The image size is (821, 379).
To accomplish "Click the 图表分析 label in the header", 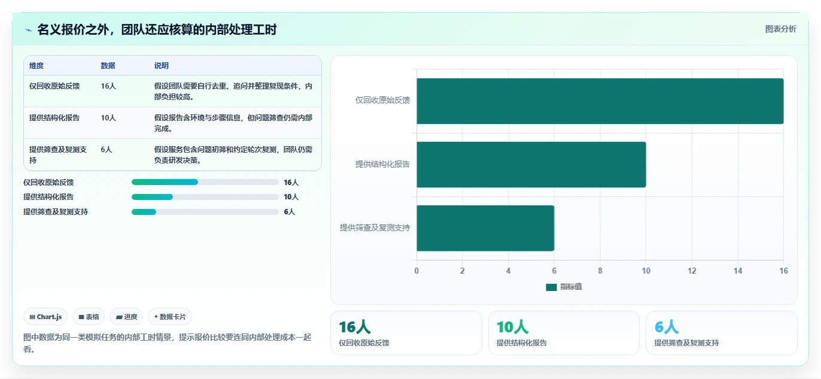I will click(x=781, y=29).
